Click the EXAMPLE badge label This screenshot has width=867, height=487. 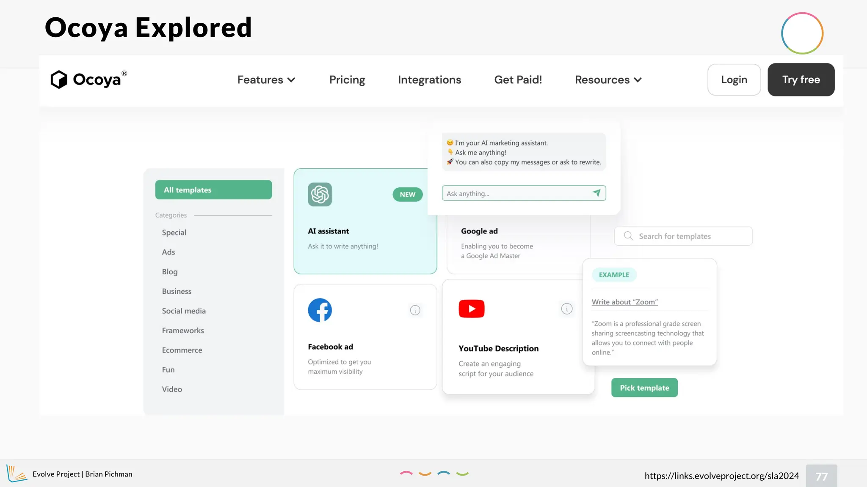[614, 275]
